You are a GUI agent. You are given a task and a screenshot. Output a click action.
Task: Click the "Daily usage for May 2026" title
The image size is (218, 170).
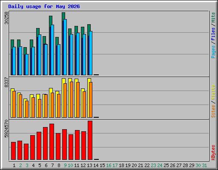(44, 6)
